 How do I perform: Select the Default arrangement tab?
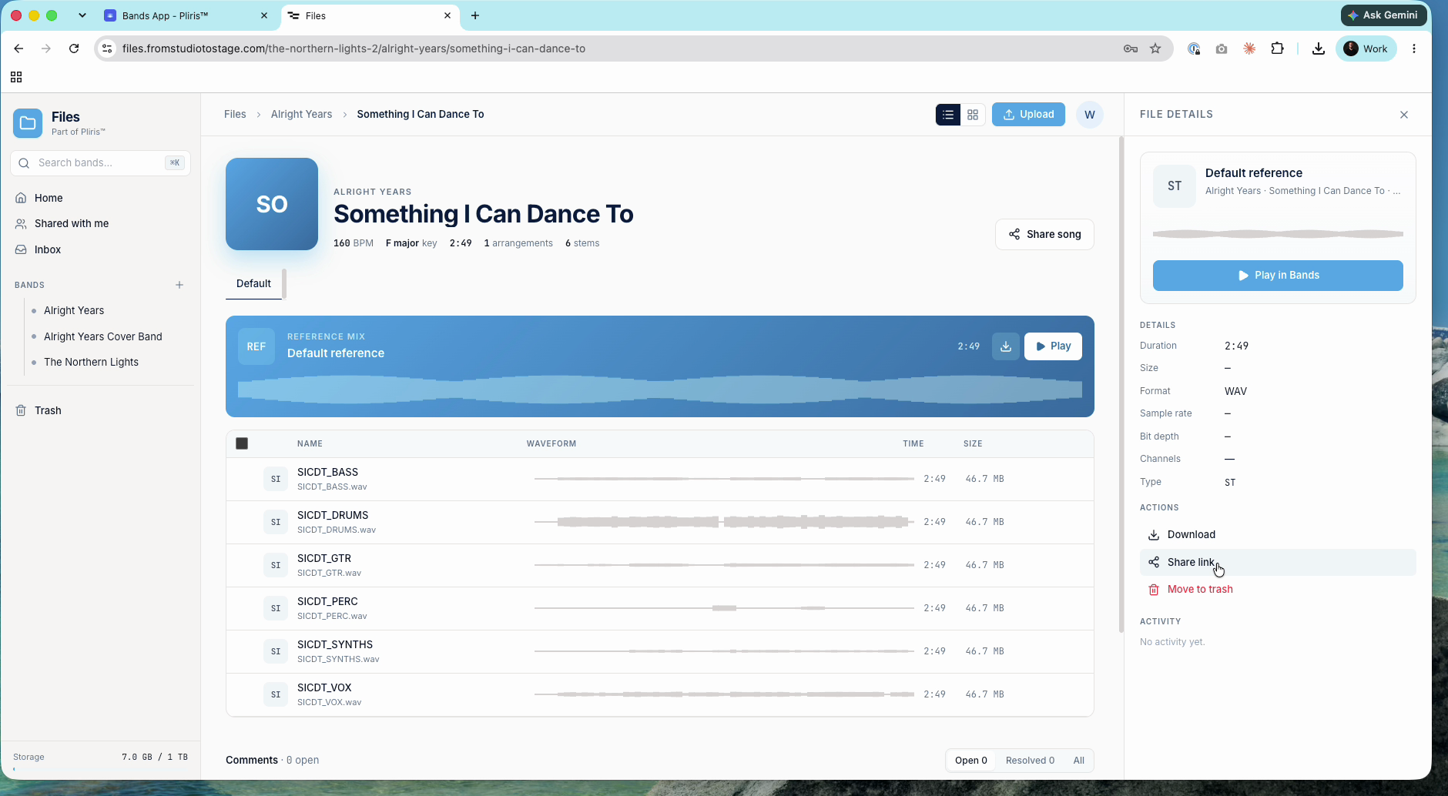click(253, 283)
